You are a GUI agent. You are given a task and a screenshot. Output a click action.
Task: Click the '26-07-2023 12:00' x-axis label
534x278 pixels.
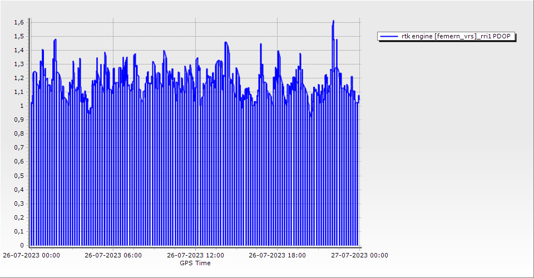[x=195, y=256]
